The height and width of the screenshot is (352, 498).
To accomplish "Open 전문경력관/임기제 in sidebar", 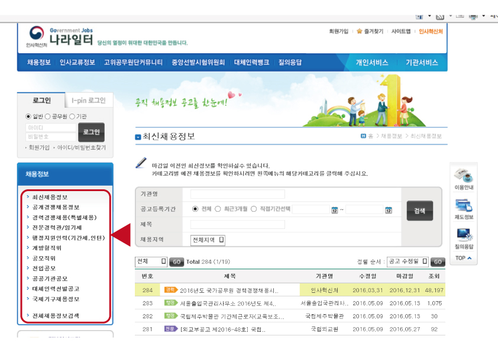I will coord(57,227).
